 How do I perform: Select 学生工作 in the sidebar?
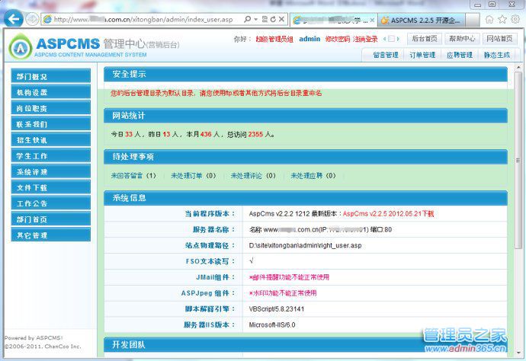50,155
